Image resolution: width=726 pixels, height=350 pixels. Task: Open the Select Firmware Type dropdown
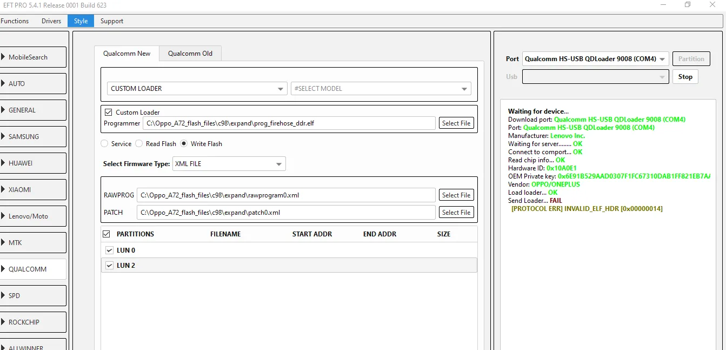(229, 164)
